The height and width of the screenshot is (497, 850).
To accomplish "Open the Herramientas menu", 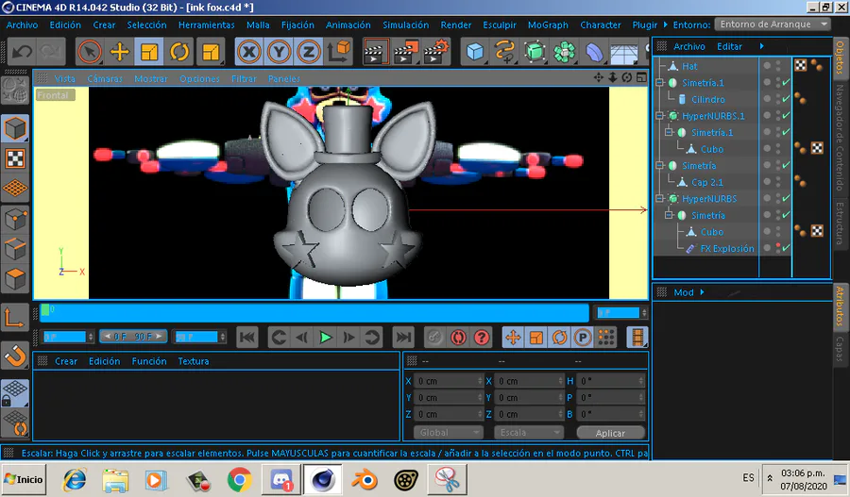I will coord(207,25).
